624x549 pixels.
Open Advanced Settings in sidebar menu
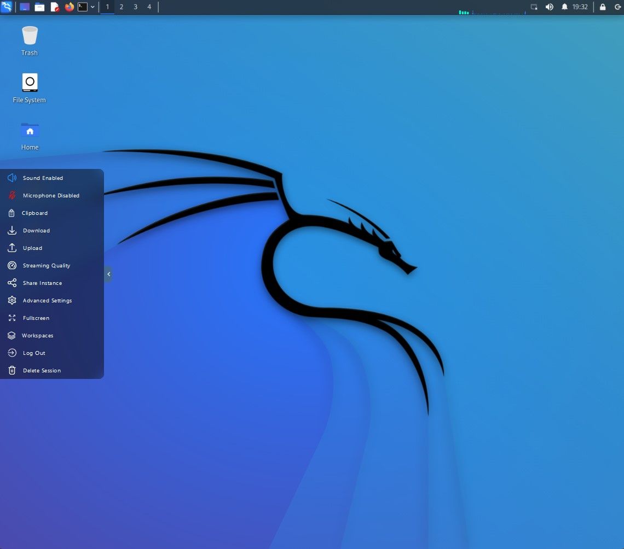point(47,301)
